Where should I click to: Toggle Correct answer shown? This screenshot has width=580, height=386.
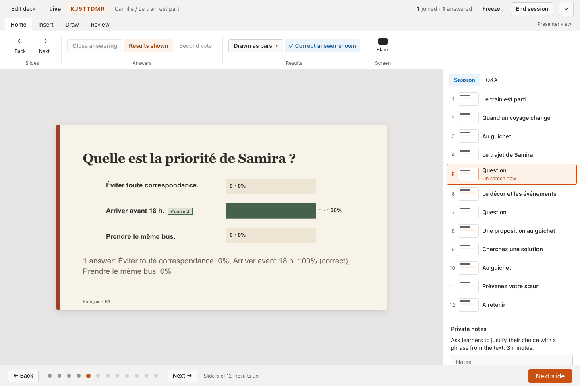click(322, 46)
